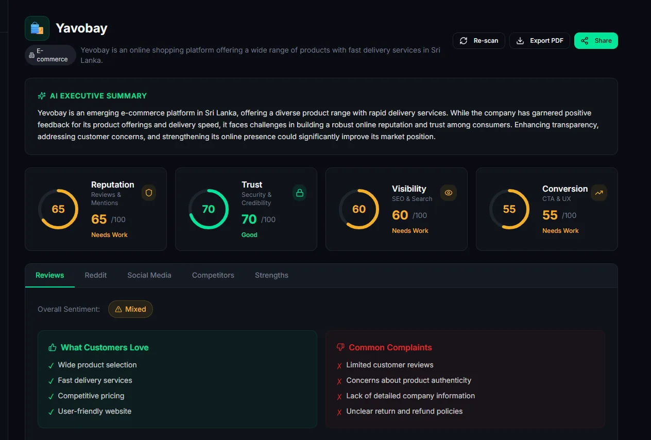Click the 'Limited customer reviews' complaint
651x440 pixels.
pyautogui.click(x=390, y=365)
